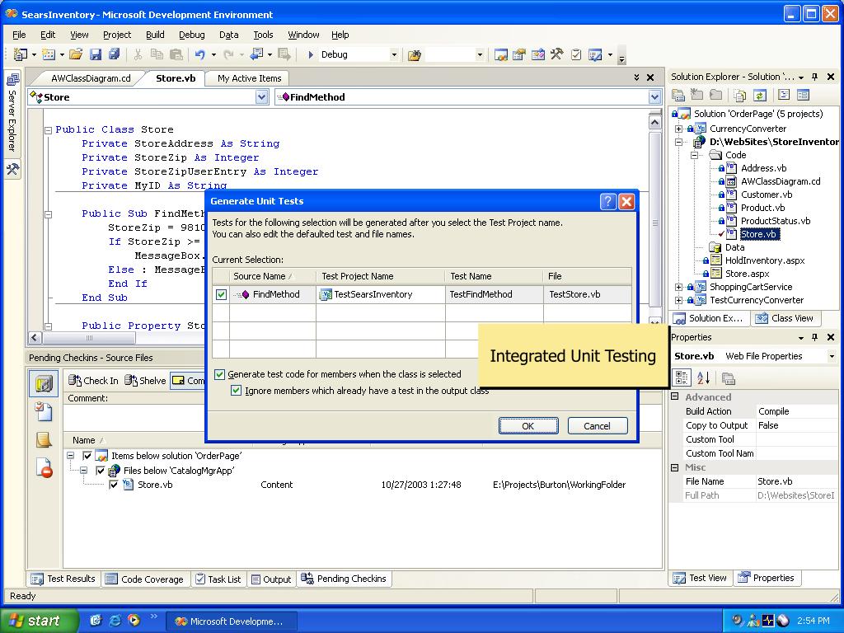This screenshot has height=633, width=844.
Task: Click the Windows Media Player quick launch icon
Action: (134, 621)
